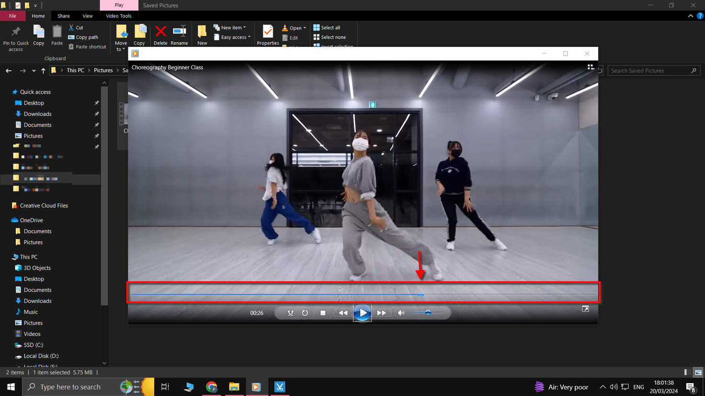This screenshot has width=705, height=396.
Task: Open the New item dropdown
Action: (x=230, y=28)
